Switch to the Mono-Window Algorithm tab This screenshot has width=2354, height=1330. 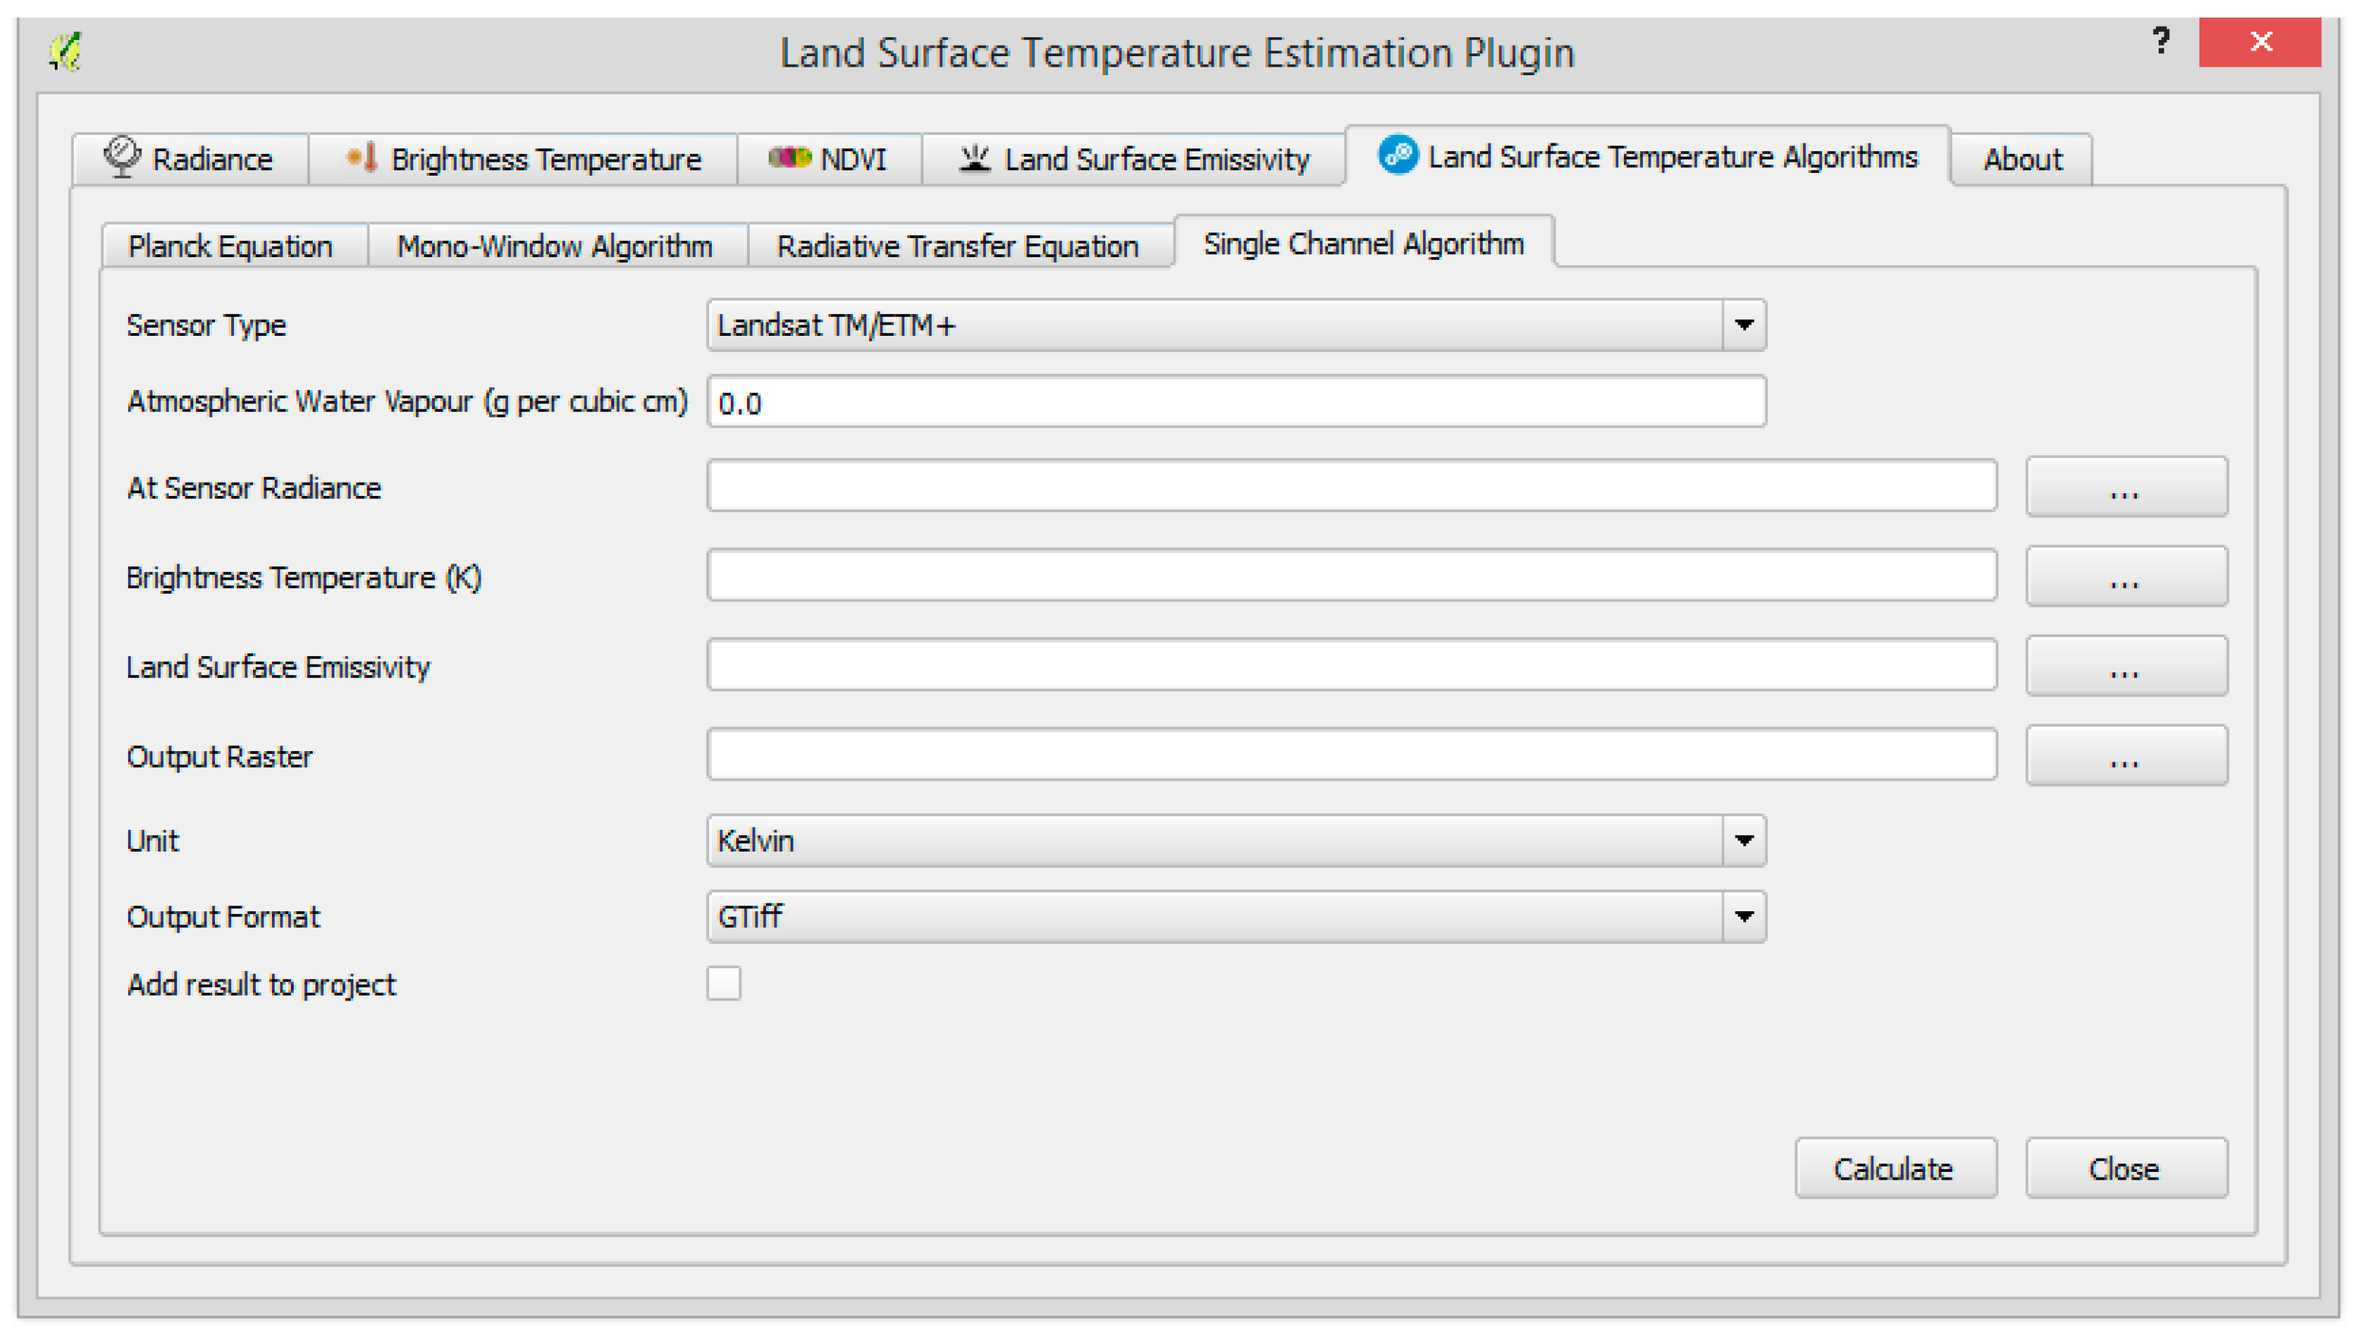(554, 246)
